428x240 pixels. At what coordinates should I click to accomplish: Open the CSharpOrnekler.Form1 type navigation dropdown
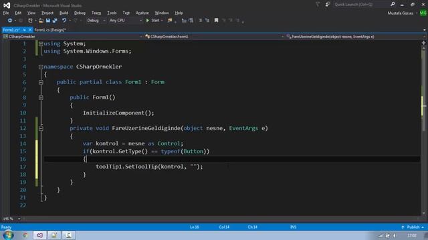tap(214, 37)
